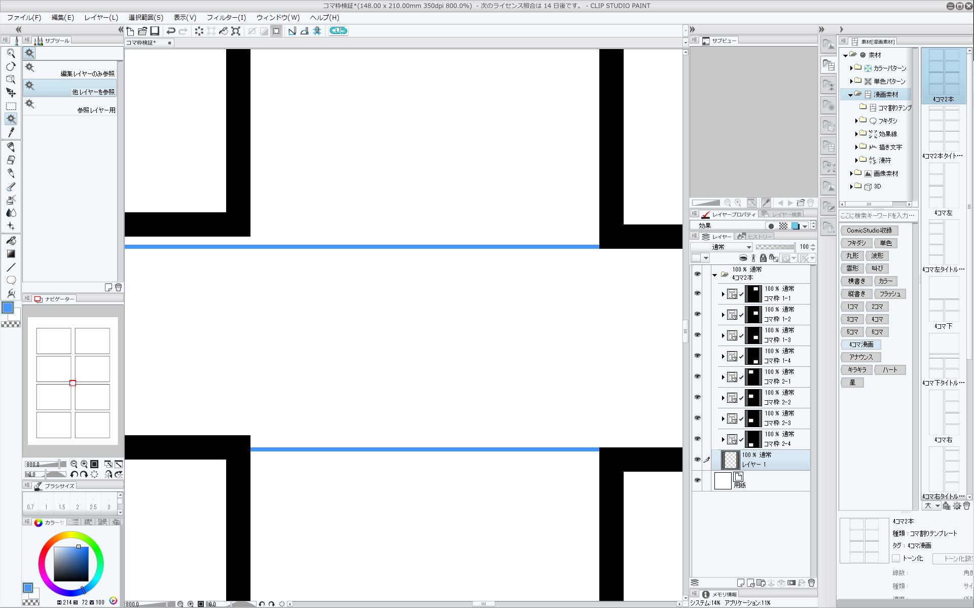Collapse the 4コマ2本 layer folder
This screenshot has height=608, width=974.
[715, 275]
